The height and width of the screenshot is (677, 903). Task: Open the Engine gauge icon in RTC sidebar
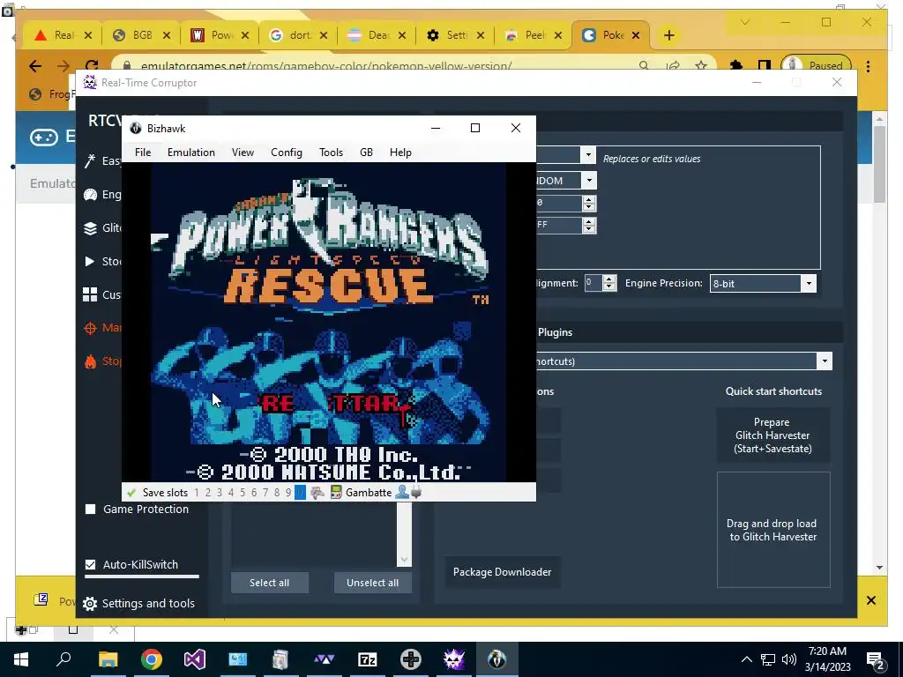pyautogui.click(x=90, y=195)
